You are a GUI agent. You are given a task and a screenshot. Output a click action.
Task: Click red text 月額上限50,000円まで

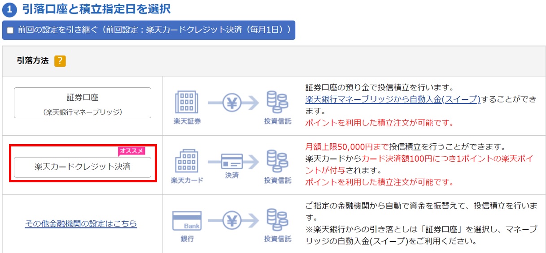(347, 147)
